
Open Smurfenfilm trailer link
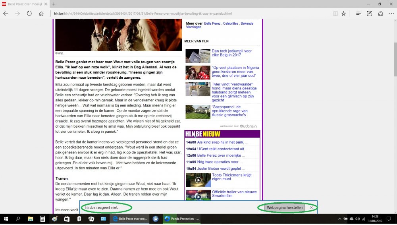(x=234, y=194)
